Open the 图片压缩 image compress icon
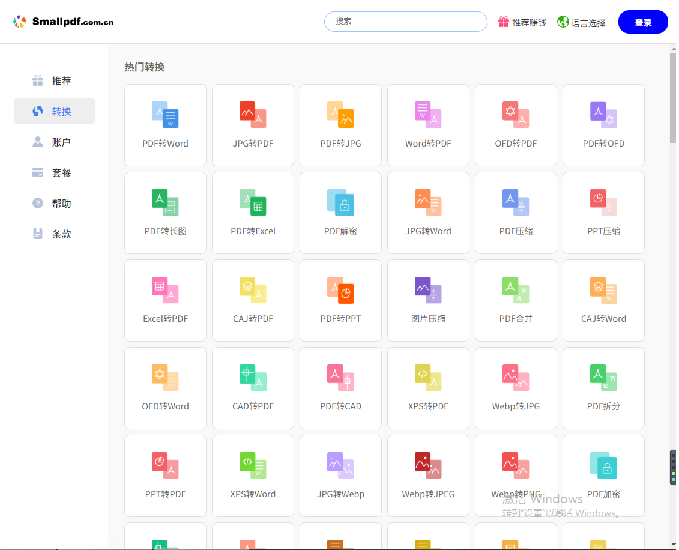This screenshot has height=550, width=679. (428, 290)
